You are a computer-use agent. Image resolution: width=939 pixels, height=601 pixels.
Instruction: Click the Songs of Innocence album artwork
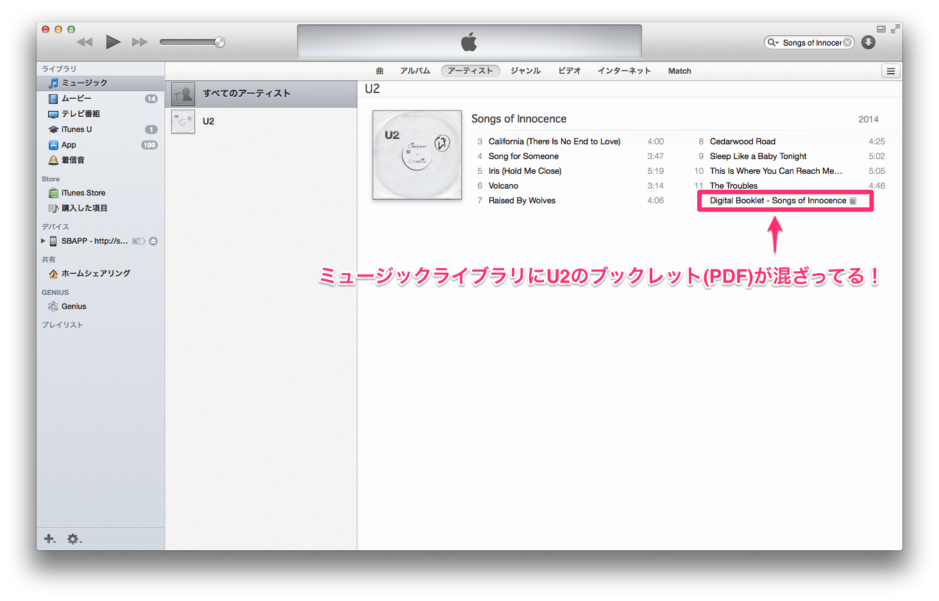coord(417,155)
